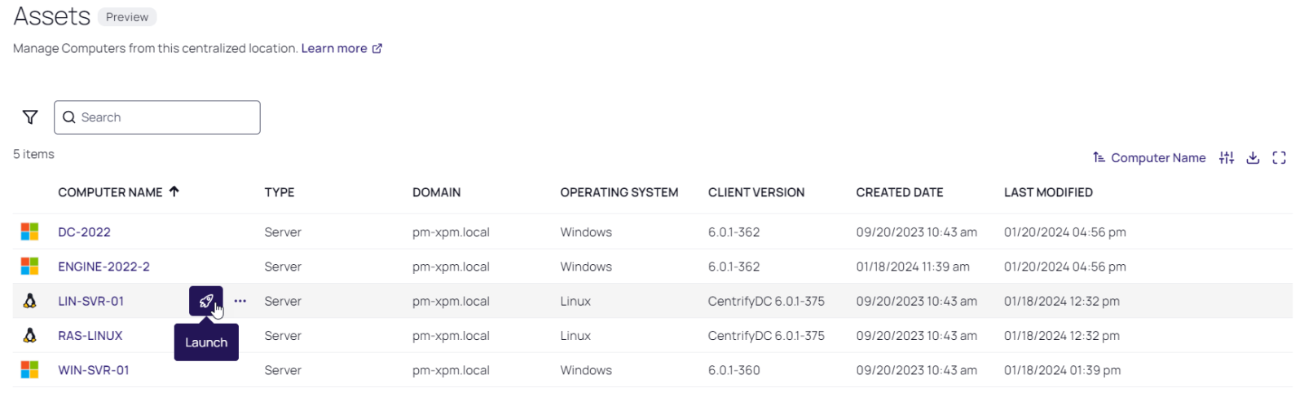The height and width of the screenshot is (406, 1304).
Task: Click the download export icon
Action: pyautogui.click(x=1253, y=158)
